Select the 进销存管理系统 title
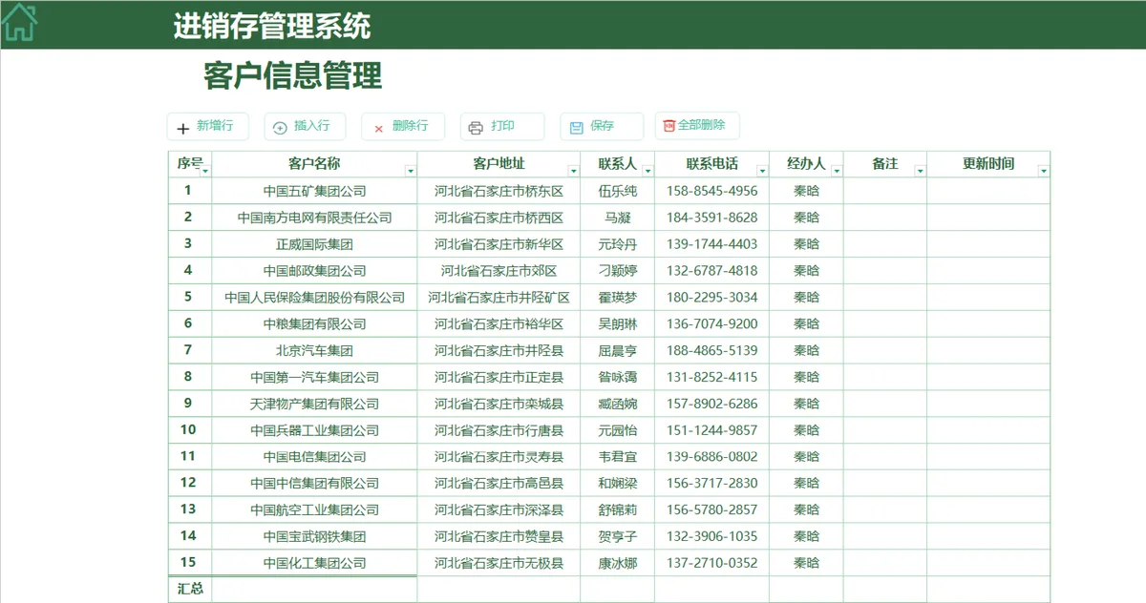 pyautogui.click(x=272, y=26)
